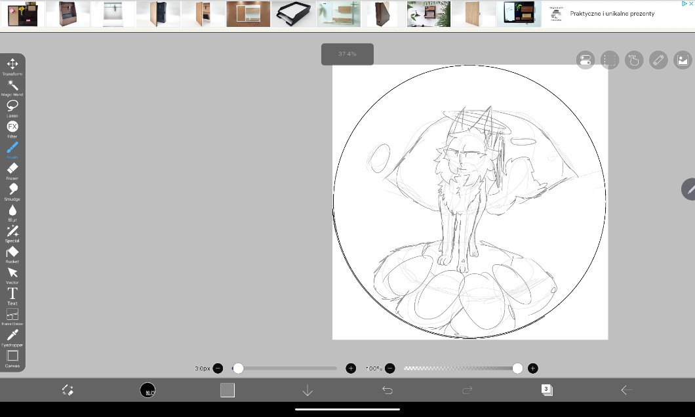Expand the layers panel showing 3 layers
Image resolution: width=695 pixels, height=417 pixels.
(x=547, y=390)
